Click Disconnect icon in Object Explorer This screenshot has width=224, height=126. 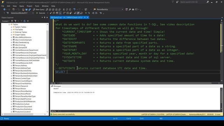(x=15, y=21)
